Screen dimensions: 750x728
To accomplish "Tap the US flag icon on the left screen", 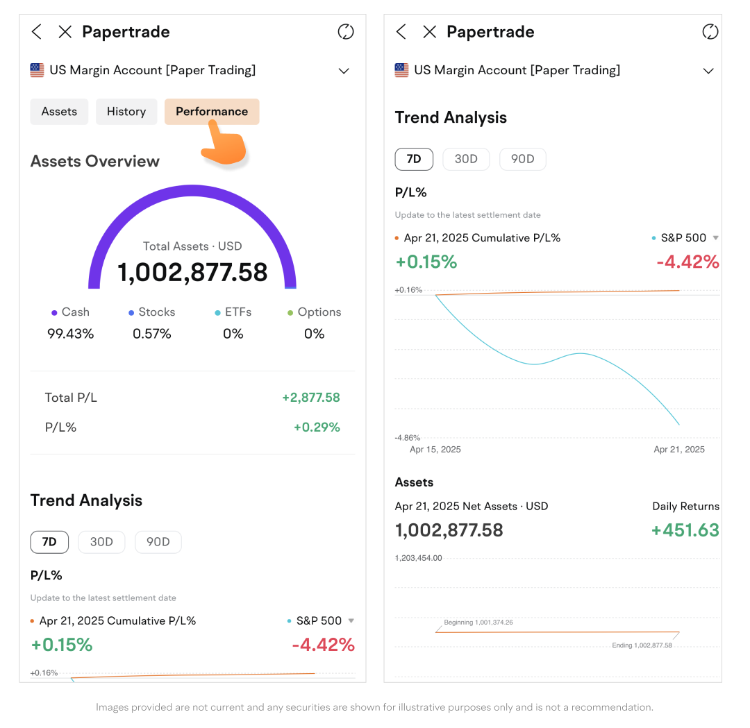I will click(x=37, y=70).
